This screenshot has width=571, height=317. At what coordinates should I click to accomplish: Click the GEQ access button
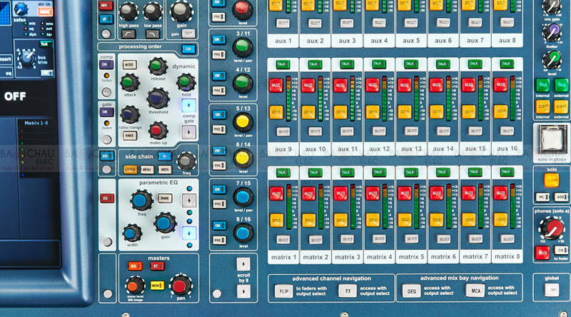pyautogui.click(x=412, y=291)
